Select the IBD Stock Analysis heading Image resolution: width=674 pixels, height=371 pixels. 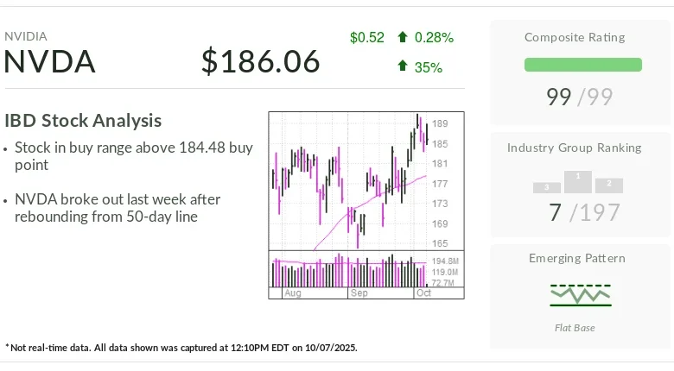(83, 121)
